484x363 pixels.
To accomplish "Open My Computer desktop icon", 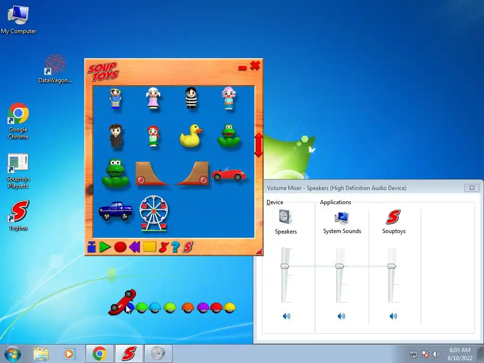I will click(18, 19).
